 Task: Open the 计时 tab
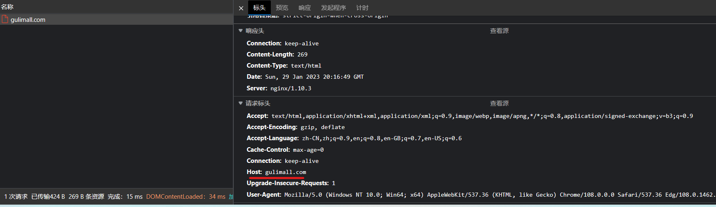click(x=362, y=8)
